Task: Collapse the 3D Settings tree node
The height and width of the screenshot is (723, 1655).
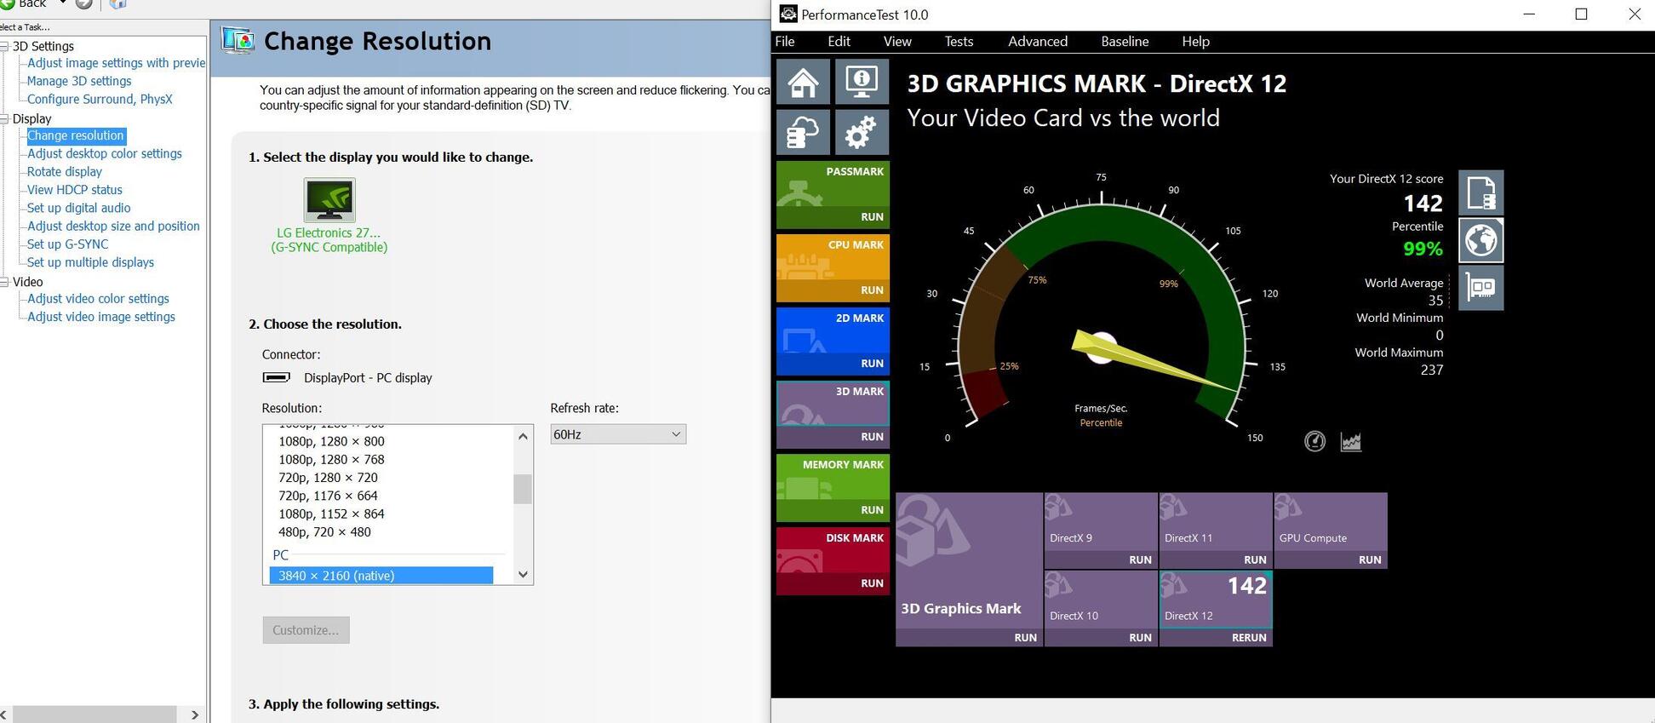Action: click(x=4, y=46)
